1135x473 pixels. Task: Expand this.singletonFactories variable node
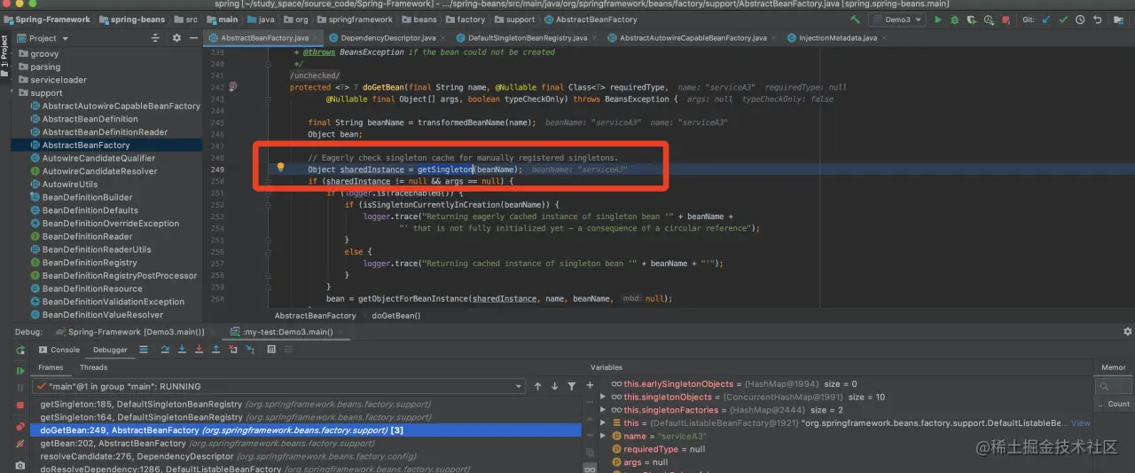[x=604, y=410]
